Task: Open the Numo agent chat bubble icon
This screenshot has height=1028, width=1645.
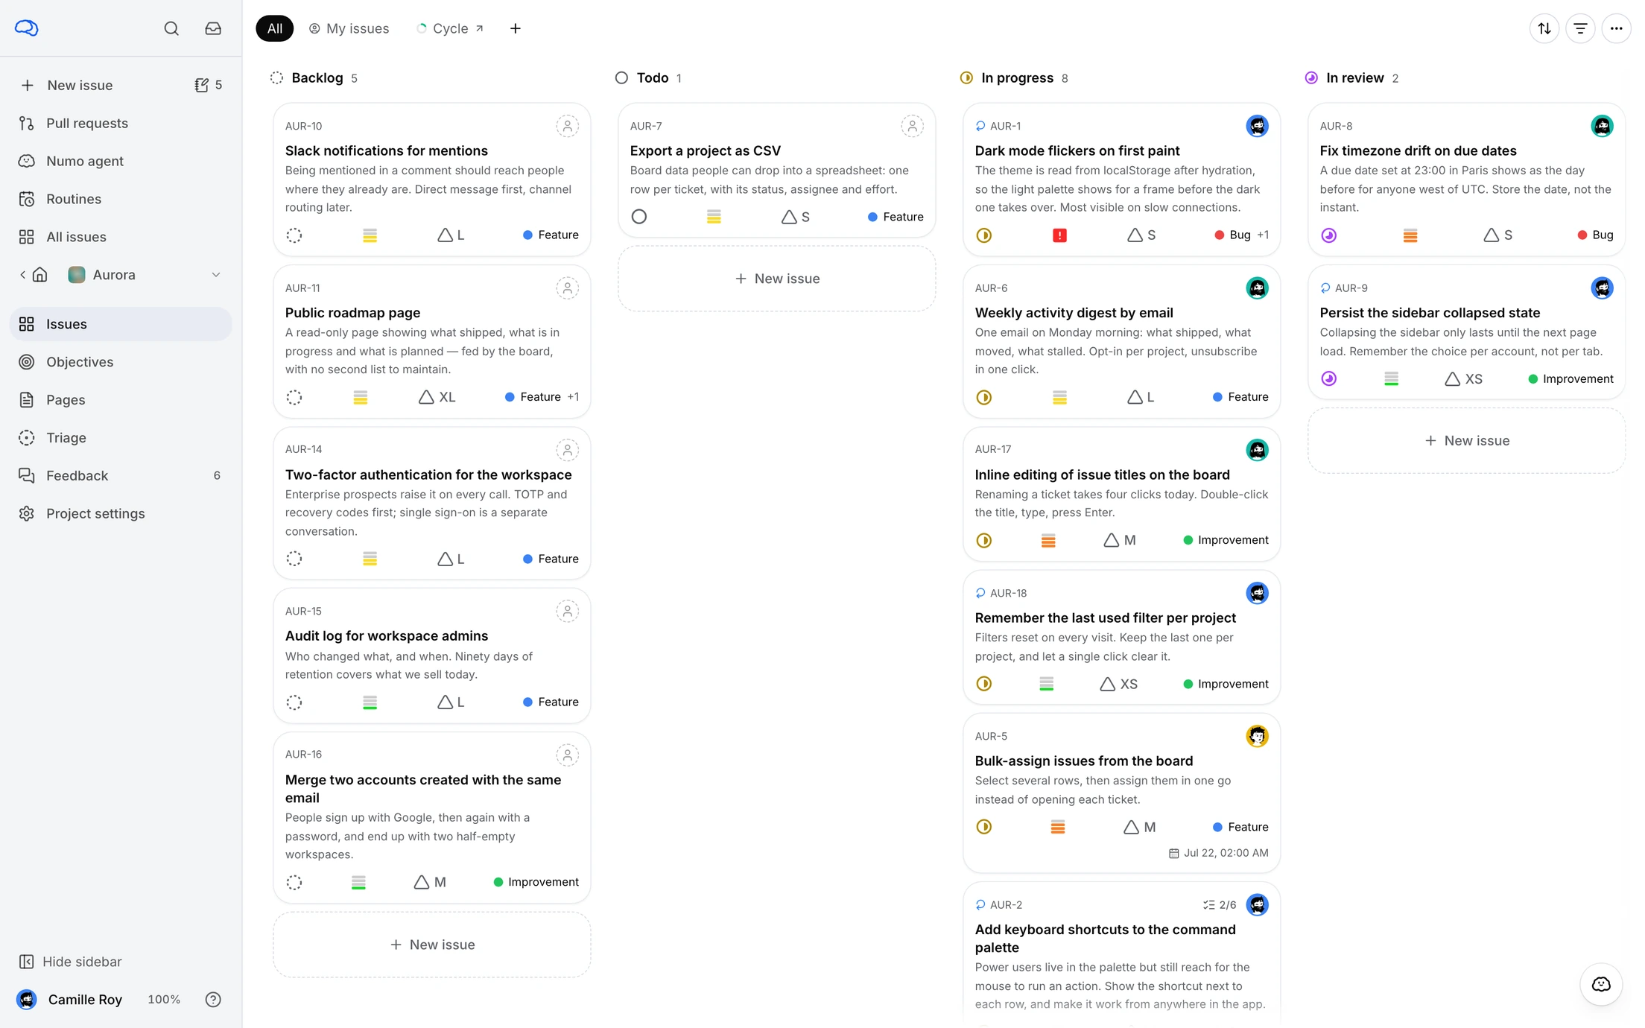Action: (1601, 984)
